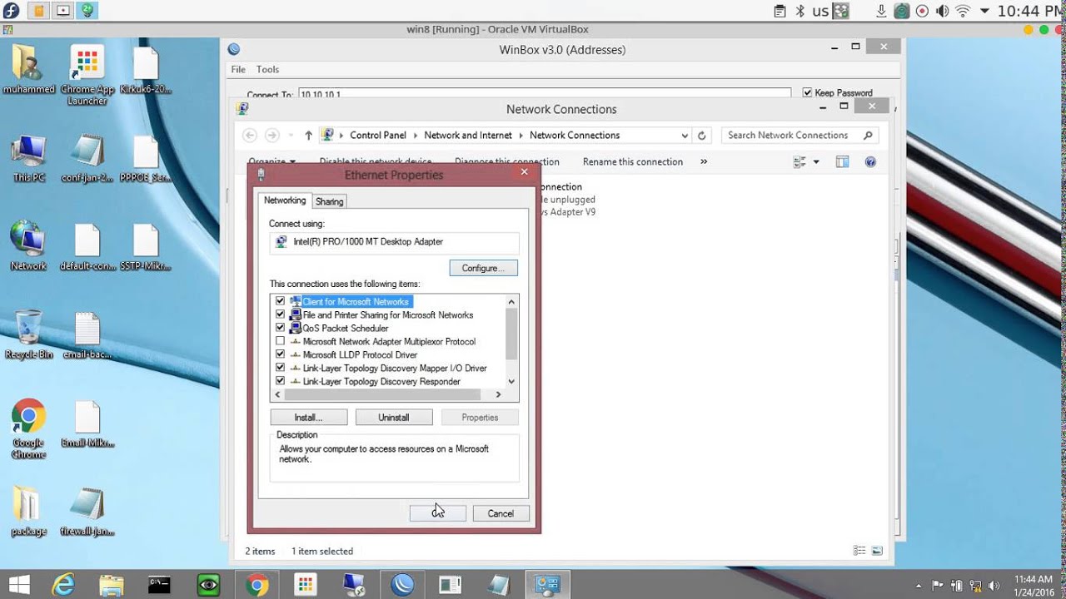The height and width of the screenshot is (599, 1066).
Task: Click Control Panel in the breadcrumb path
Action: pos(378,135)
